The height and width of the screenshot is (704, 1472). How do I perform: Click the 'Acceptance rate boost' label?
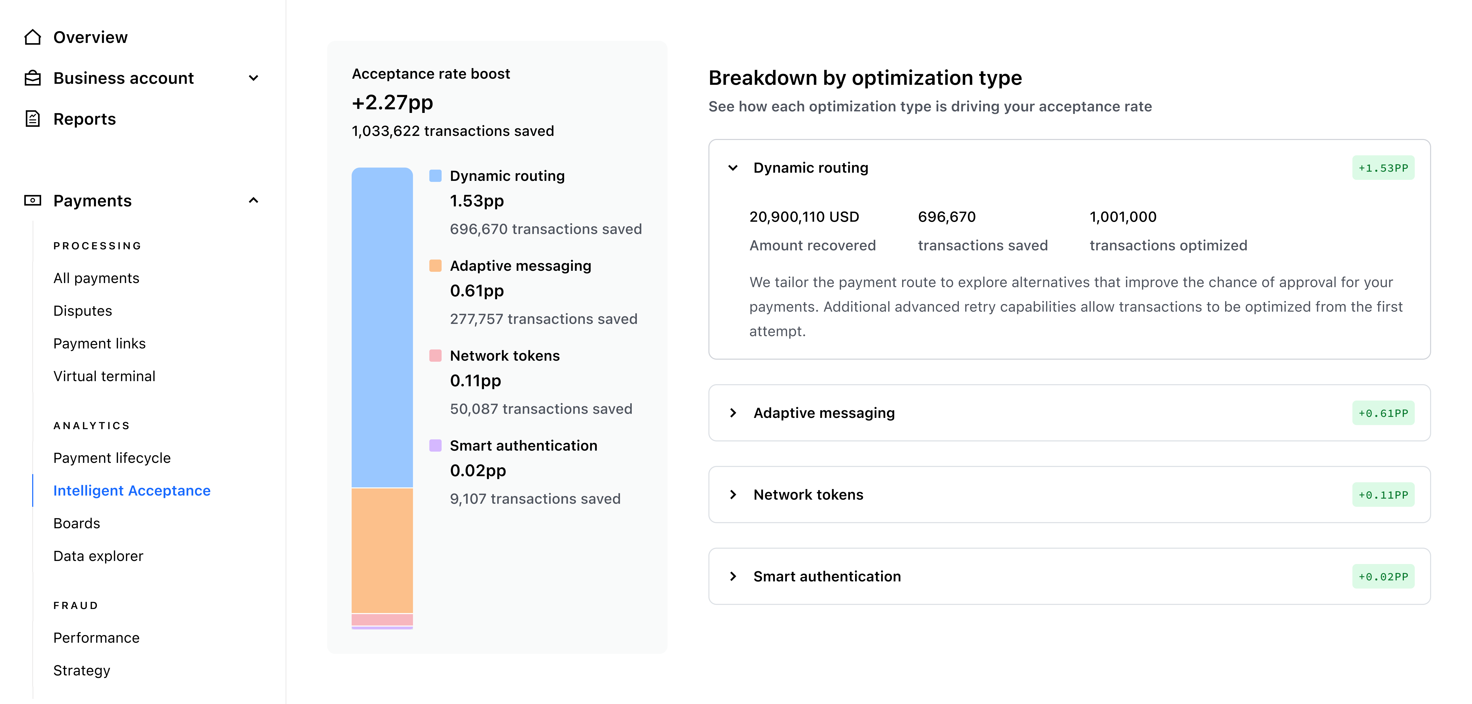tap(431, 74)
